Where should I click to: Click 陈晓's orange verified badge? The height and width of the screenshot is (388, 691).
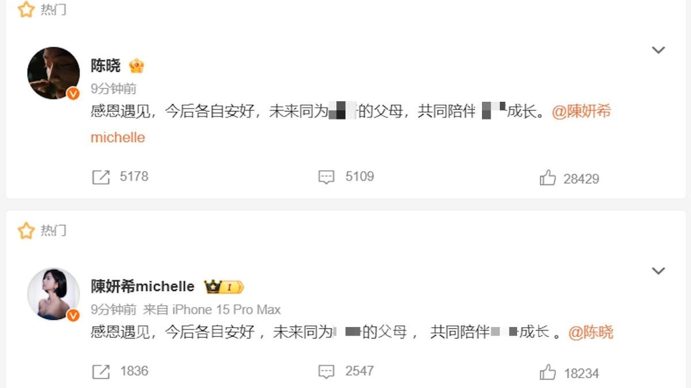click(73, 94)
